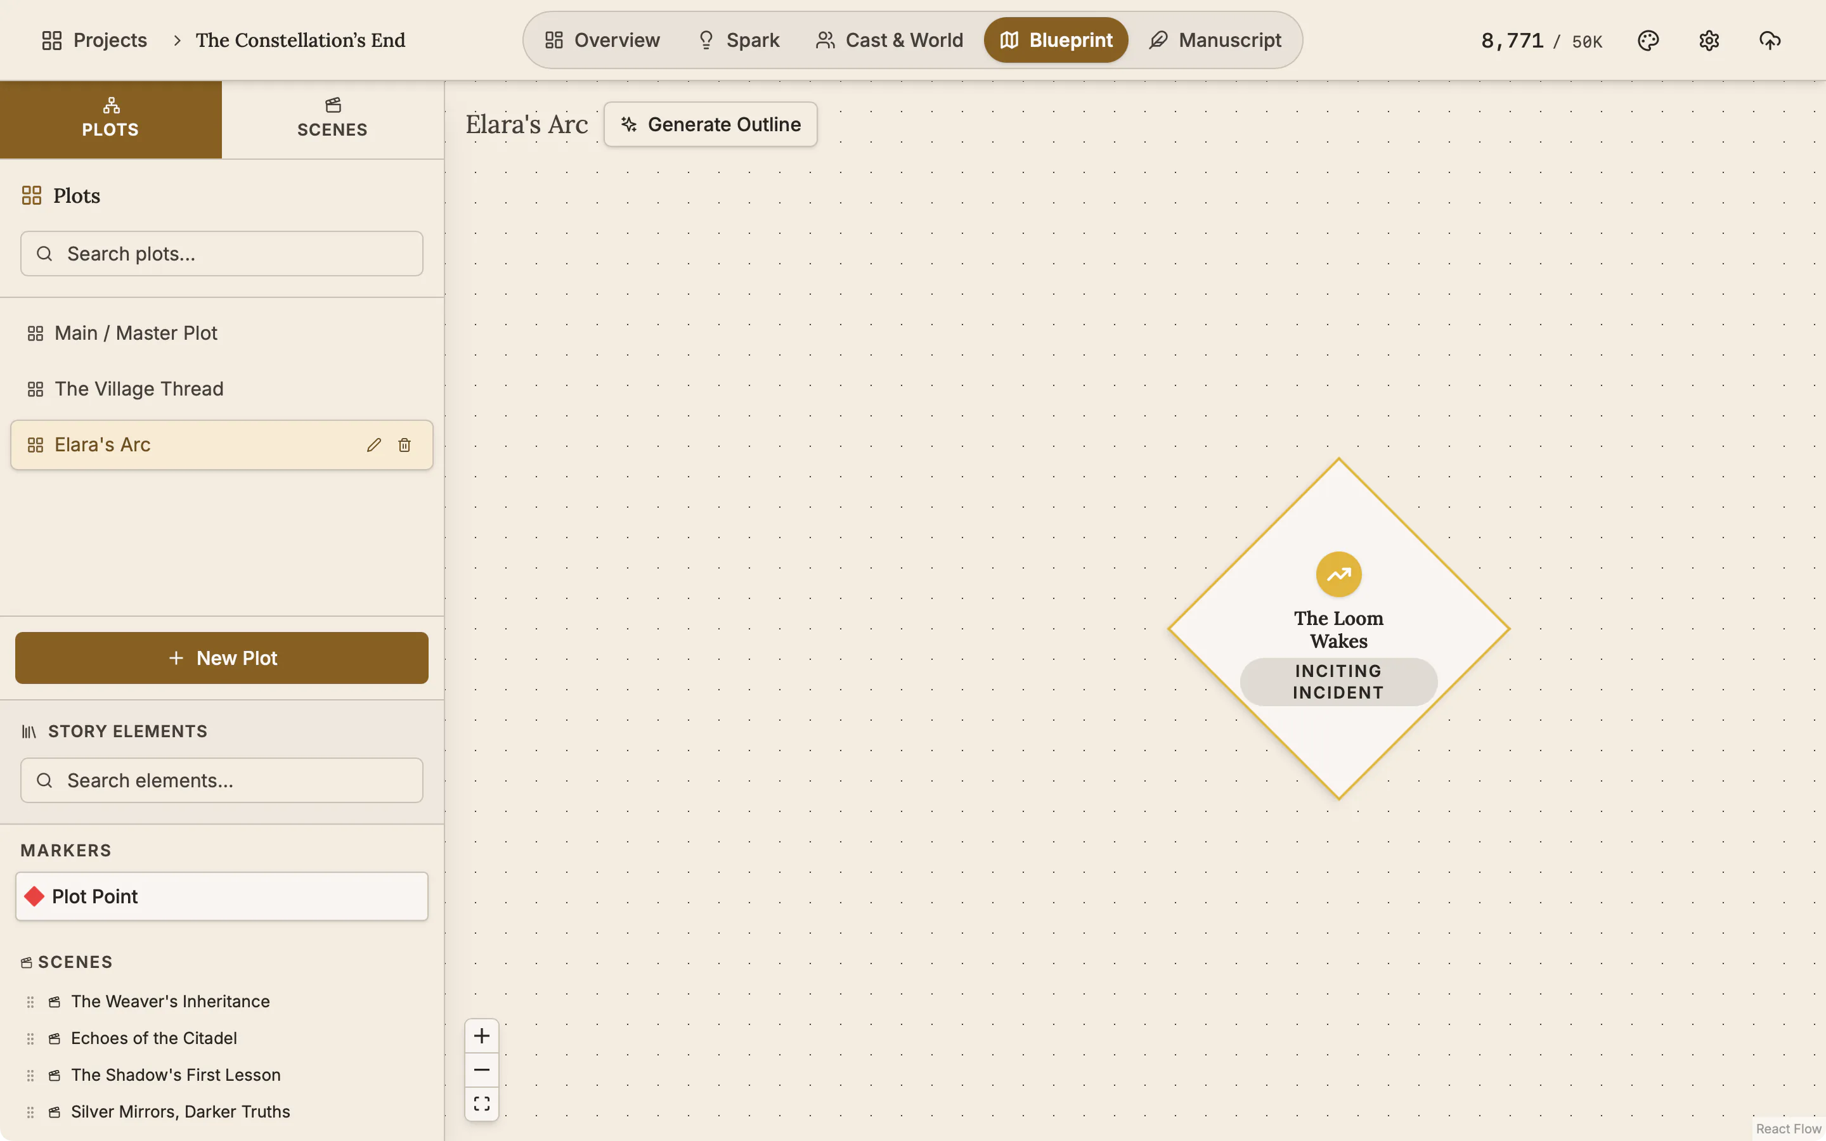Click the cloud upload icon
Viewport: 1826px width, 1141px height.
point(1770,40)
